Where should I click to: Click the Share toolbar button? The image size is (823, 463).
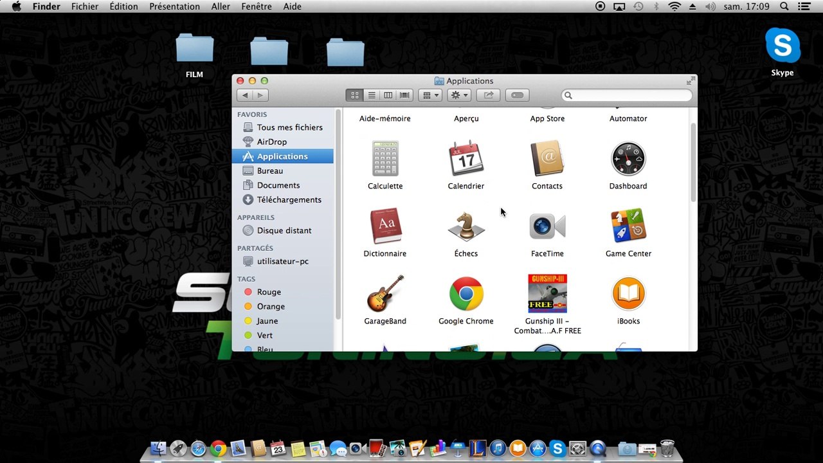[x=489, y=95]
